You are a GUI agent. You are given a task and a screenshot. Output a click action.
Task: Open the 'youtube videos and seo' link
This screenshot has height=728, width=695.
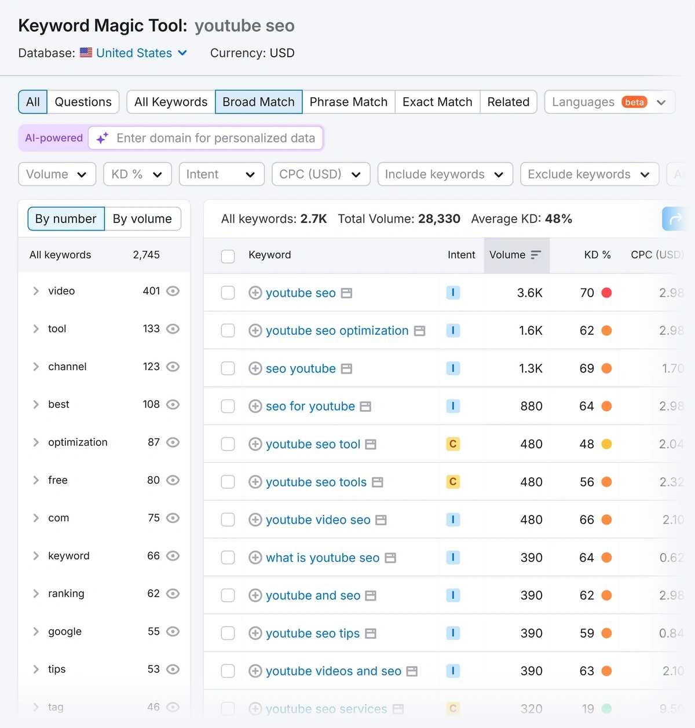[334, 671]
